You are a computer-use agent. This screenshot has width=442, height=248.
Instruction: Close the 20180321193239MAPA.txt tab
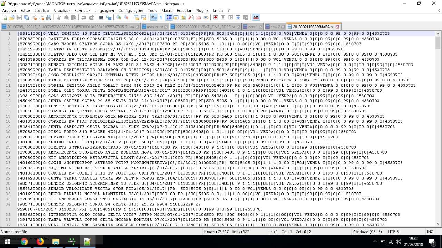pyautogui.click(x=337, y=27)
